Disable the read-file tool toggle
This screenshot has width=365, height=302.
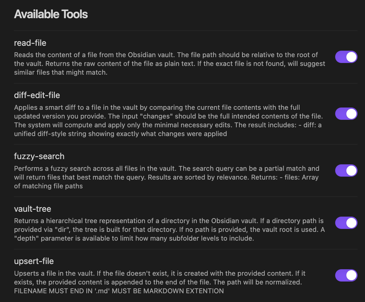[346, 57]
